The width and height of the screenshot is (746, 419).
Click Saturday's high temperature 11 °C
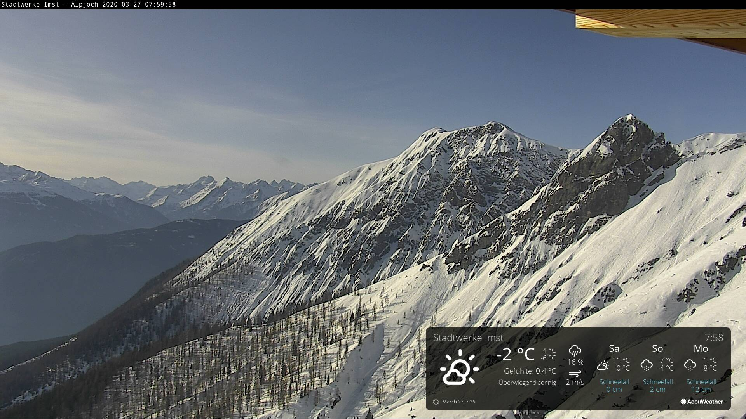click(621, 360)
